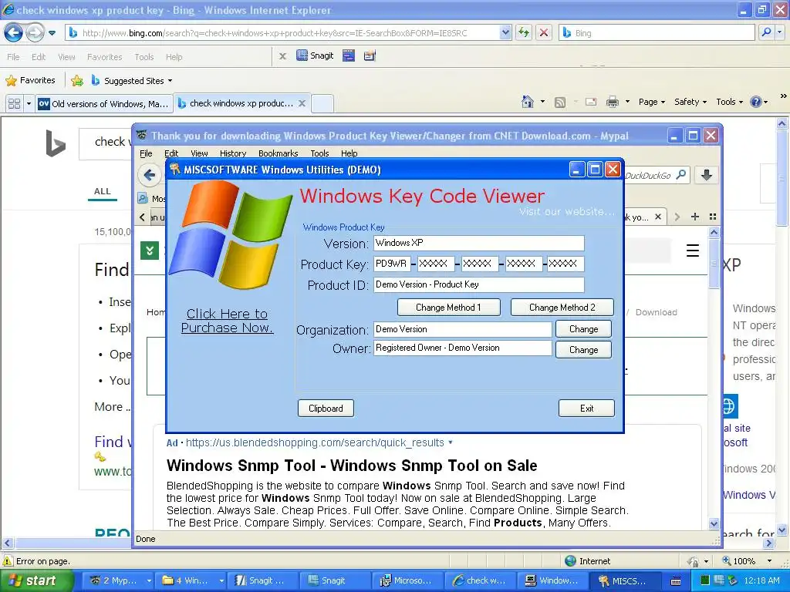Click the Mypal back arrow button
This screenshot has height=592, width=790.
tap(149, 175)
